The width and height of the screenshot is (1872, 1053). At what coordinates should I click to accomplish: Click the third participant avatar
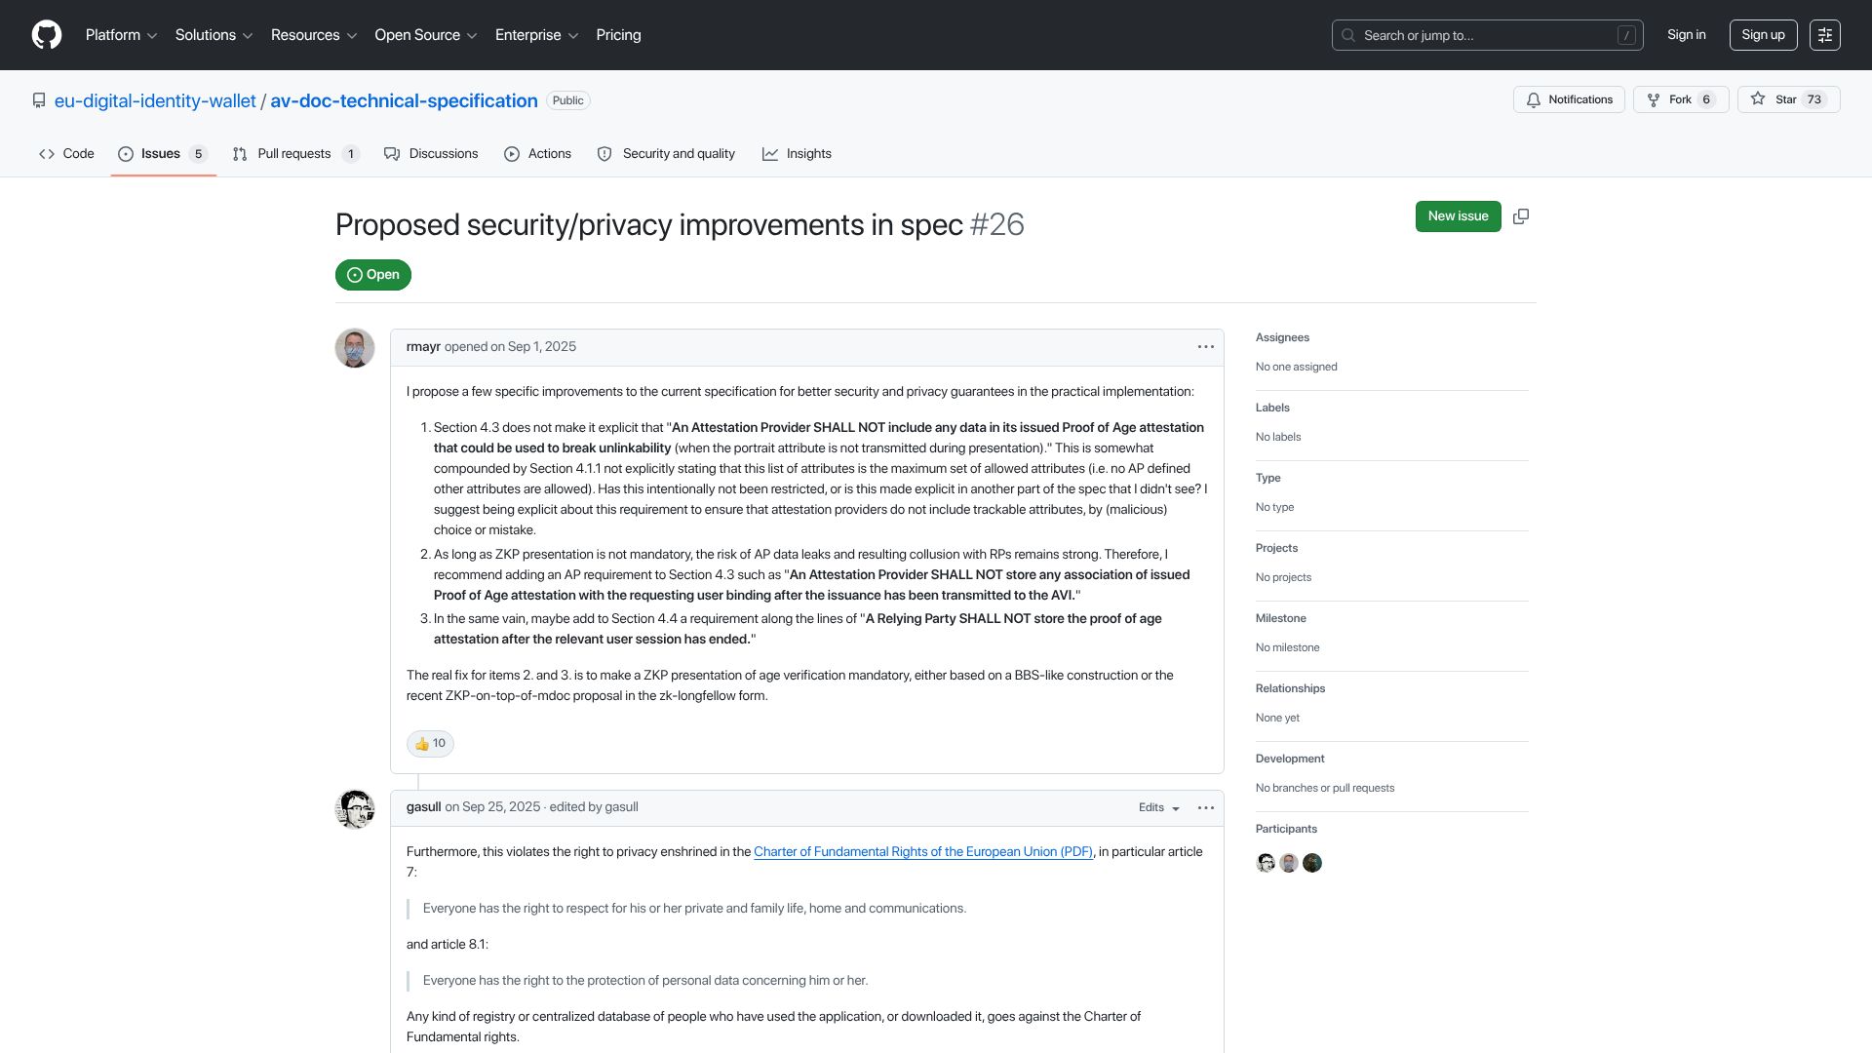[1312, 863]
